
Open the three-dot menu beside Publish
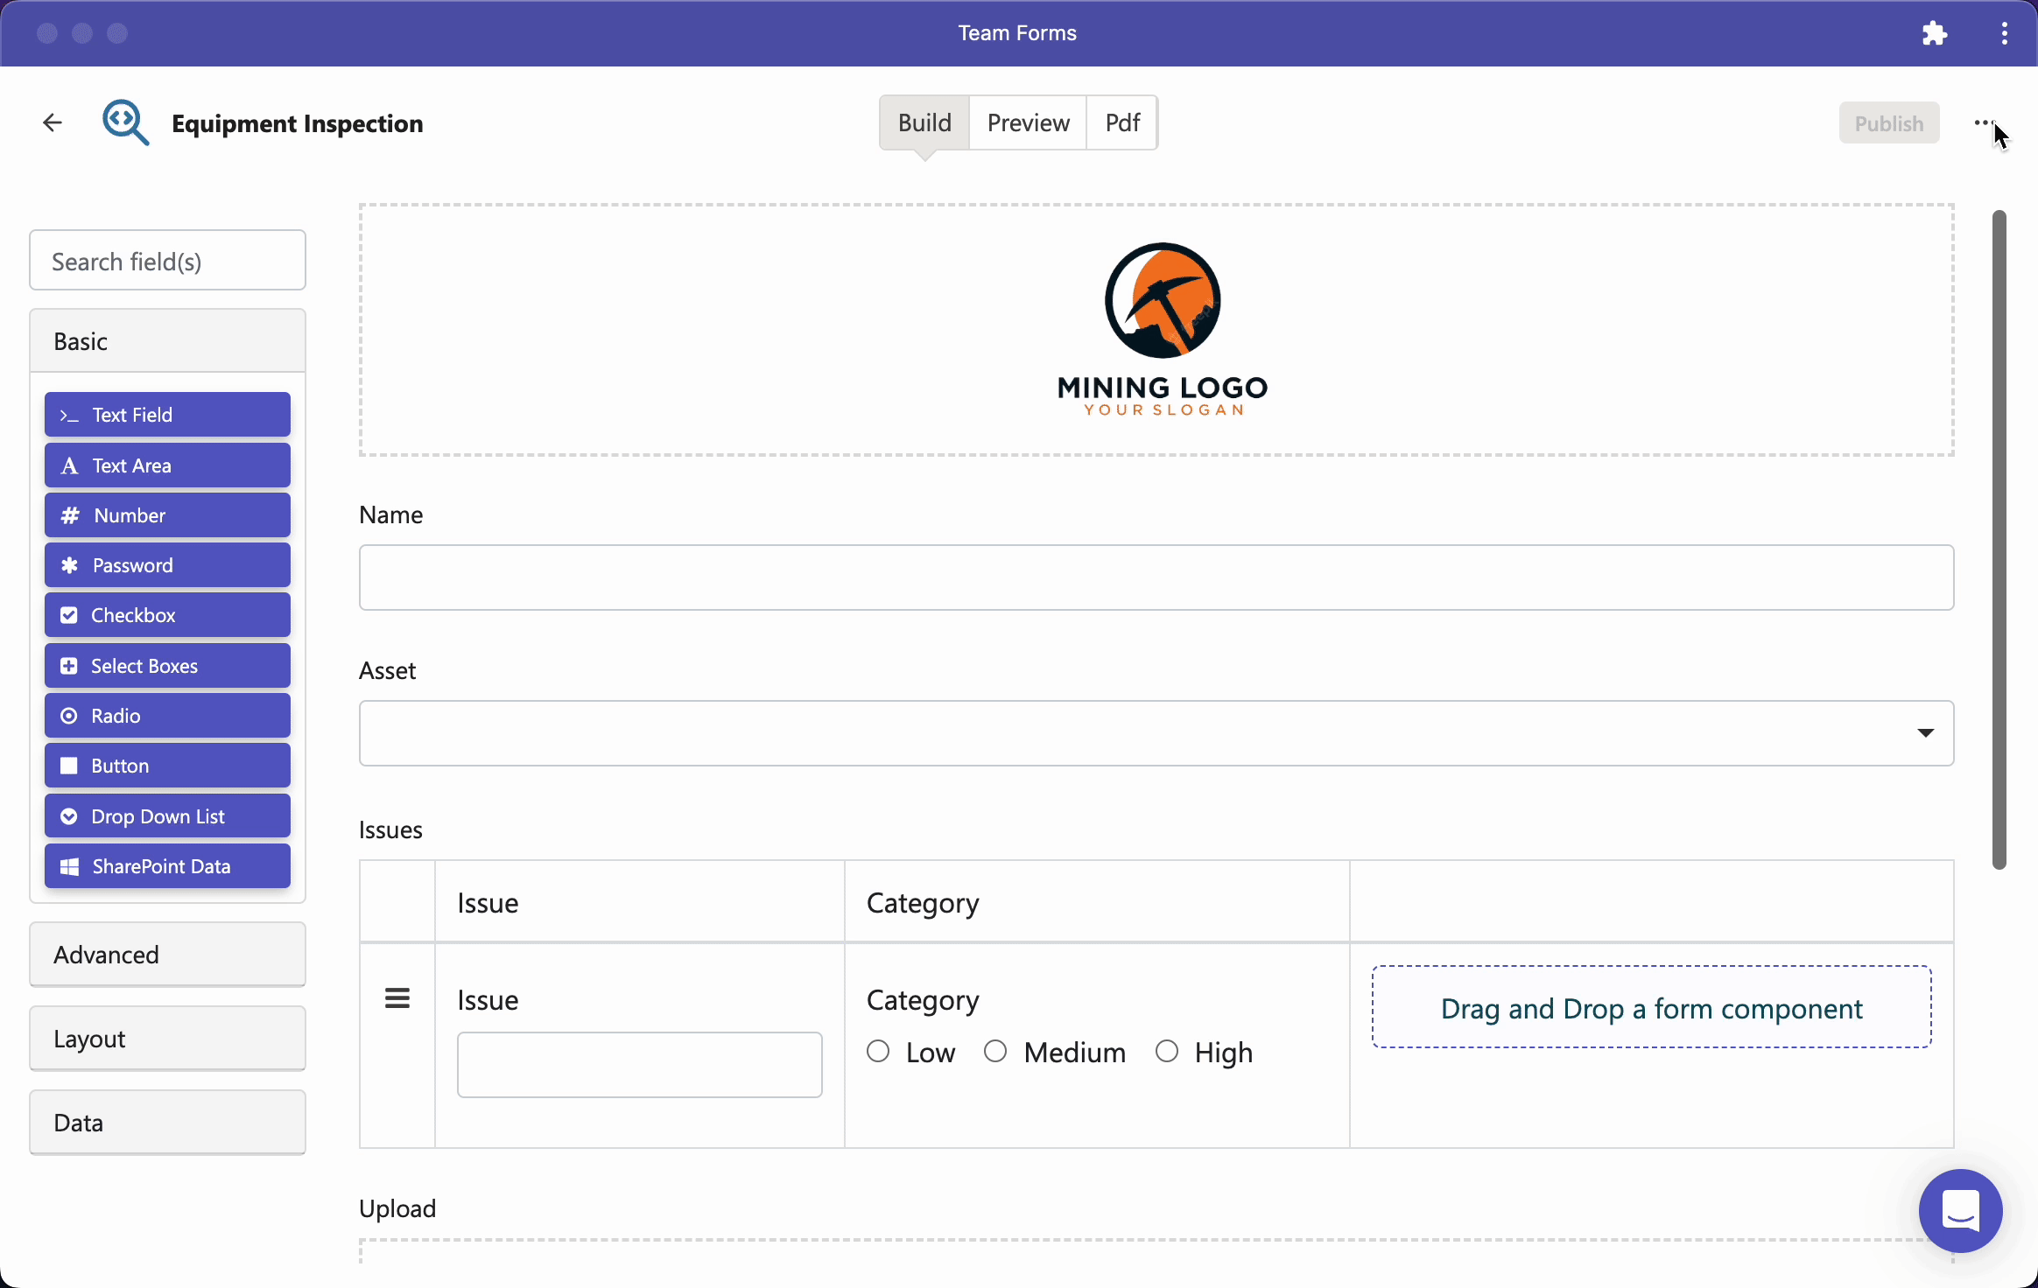point(1984,122)
